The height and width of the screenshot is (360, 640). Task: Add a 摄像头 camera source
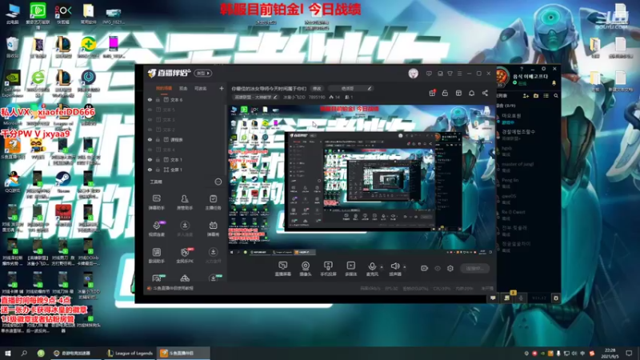click(x=306, y=269)
